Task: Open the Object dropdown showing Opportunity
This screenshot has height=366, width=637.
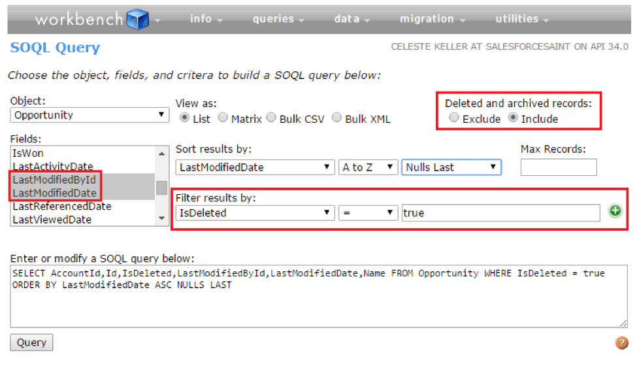Action: tap(90, 115)
